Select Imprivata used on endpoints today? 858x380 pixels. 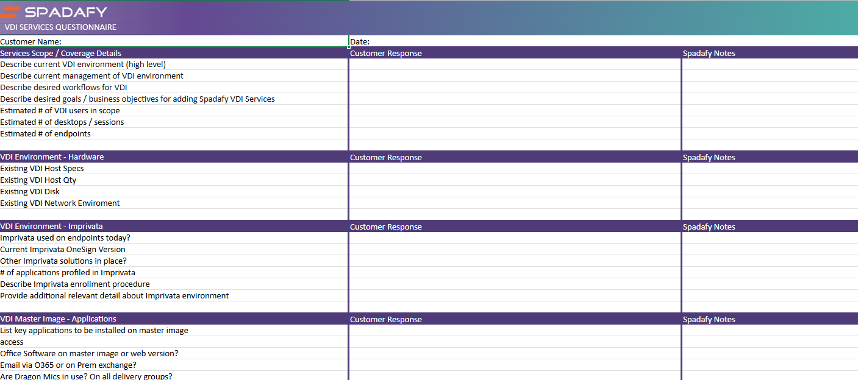pyautogui.click(x=174, y=237)
